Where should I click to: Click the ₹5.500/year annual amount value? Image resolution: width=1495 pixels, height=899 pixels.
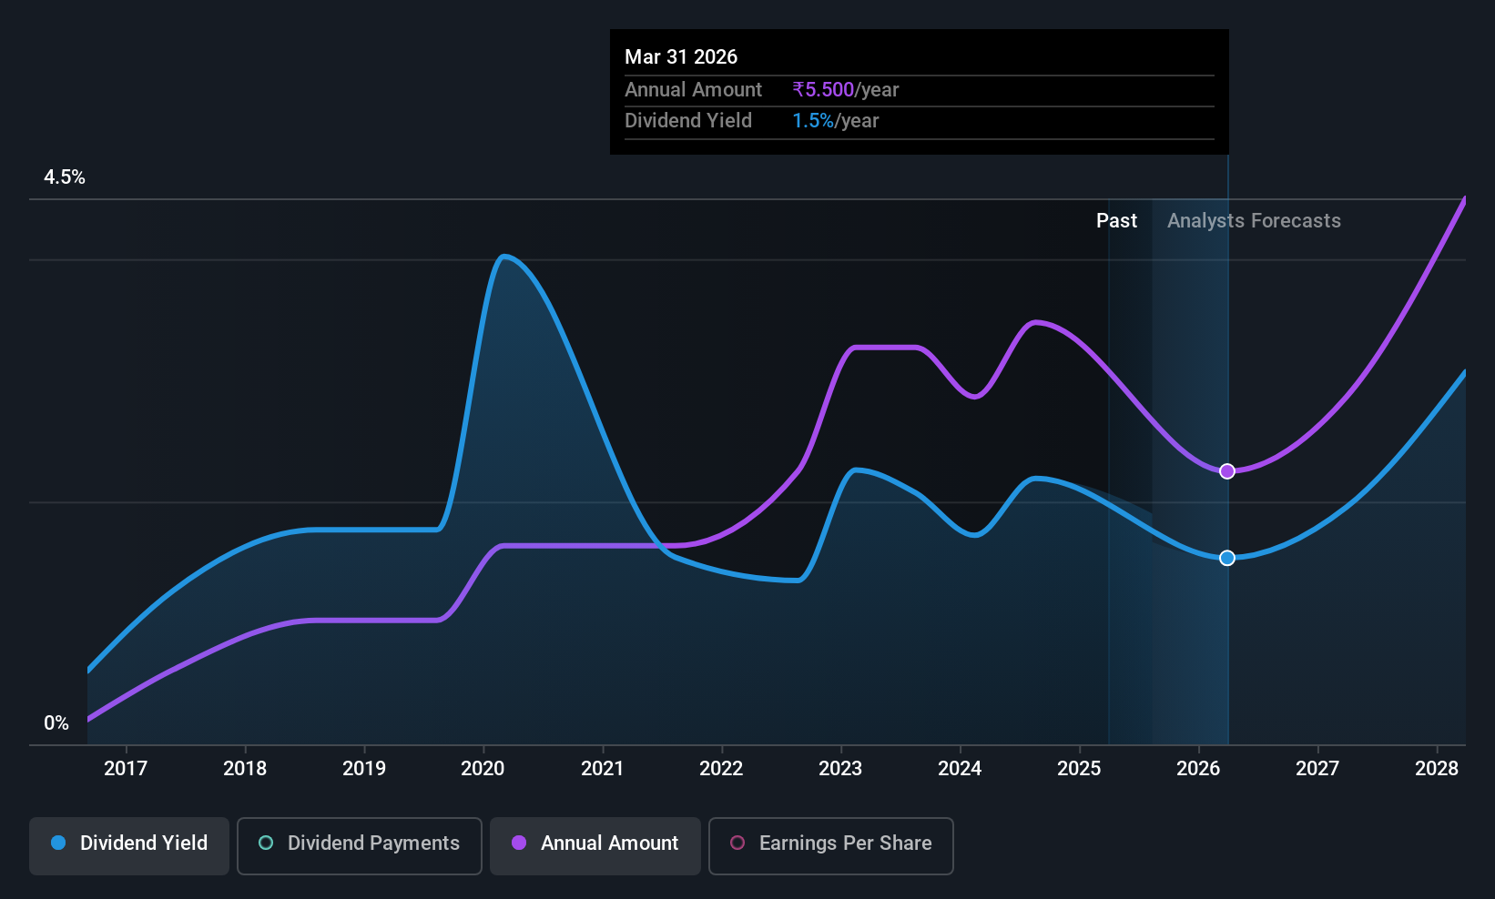[x=846, y=89]
